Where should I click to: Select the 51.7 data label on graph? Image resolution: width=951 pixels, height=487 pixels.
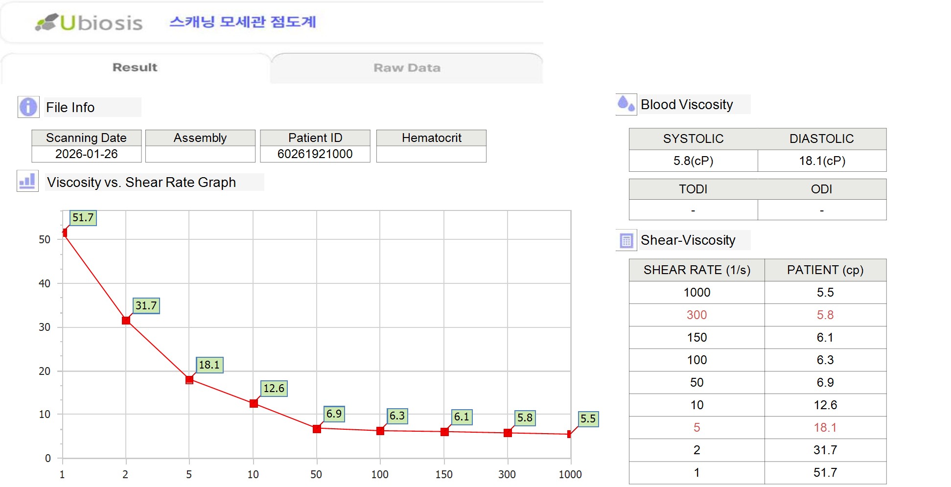pos(83,218)
